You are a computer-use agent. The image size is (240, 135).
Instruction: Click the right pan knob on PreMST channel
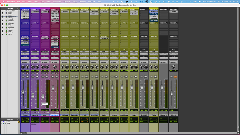146,67
